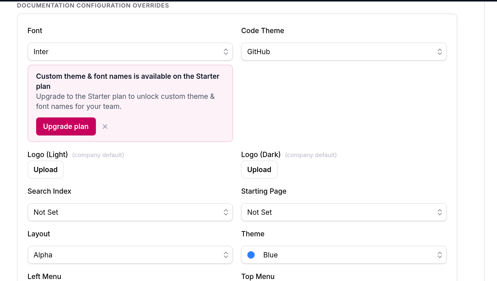
Task: Click the 'Code Theme' field label
Action: pyautogui.click(x=263, y=31)
